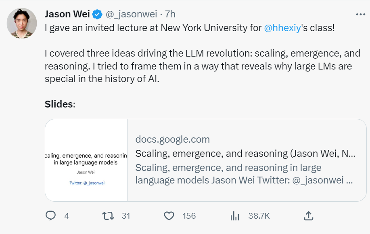This screenshot has width=370, height=234.
Task: Click the link card description text
Action: (x=244, y=174)
